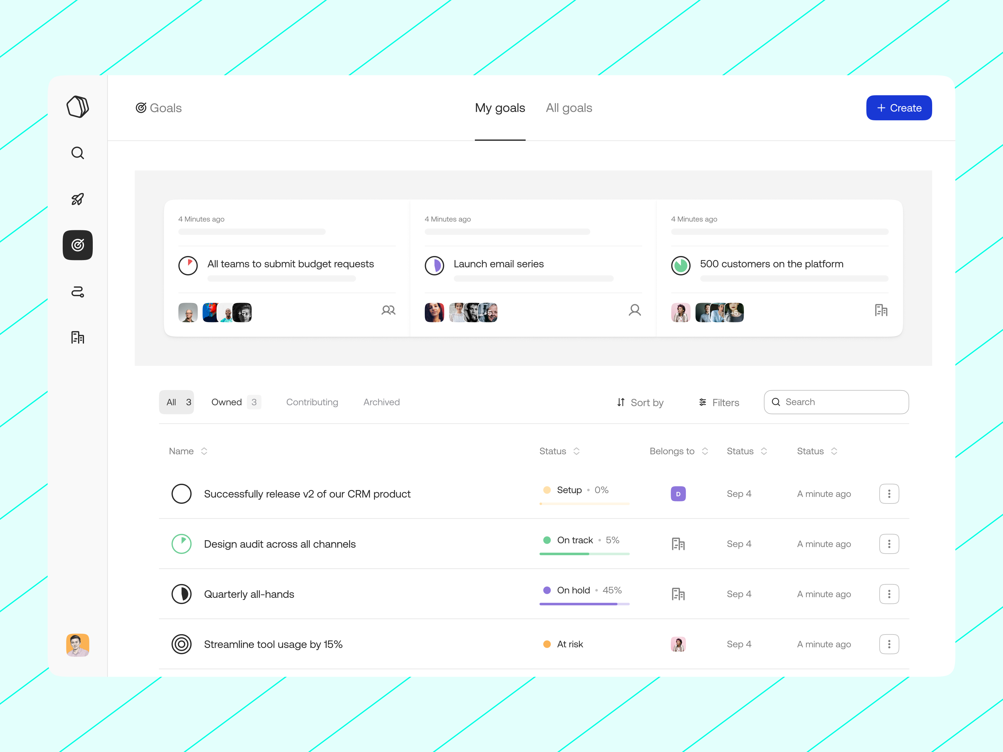Open the 500 customers goal card title
Image resolution: width=1003 pixels, height=752 pixels.
771,264
